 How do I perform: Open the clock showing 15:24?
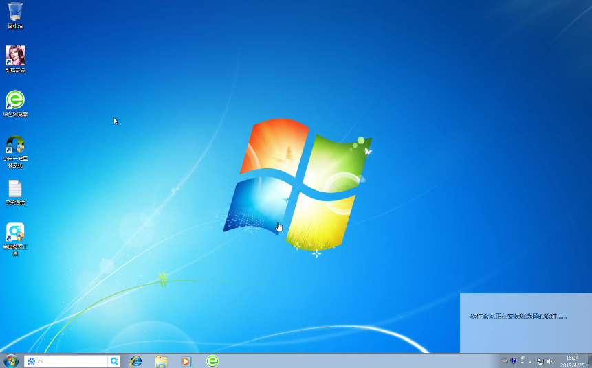[572, 361]
